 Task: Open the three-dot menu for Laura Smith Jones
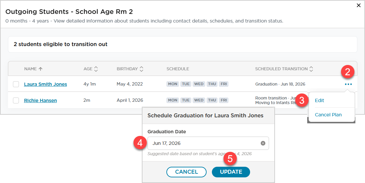(x=348, y=84)
